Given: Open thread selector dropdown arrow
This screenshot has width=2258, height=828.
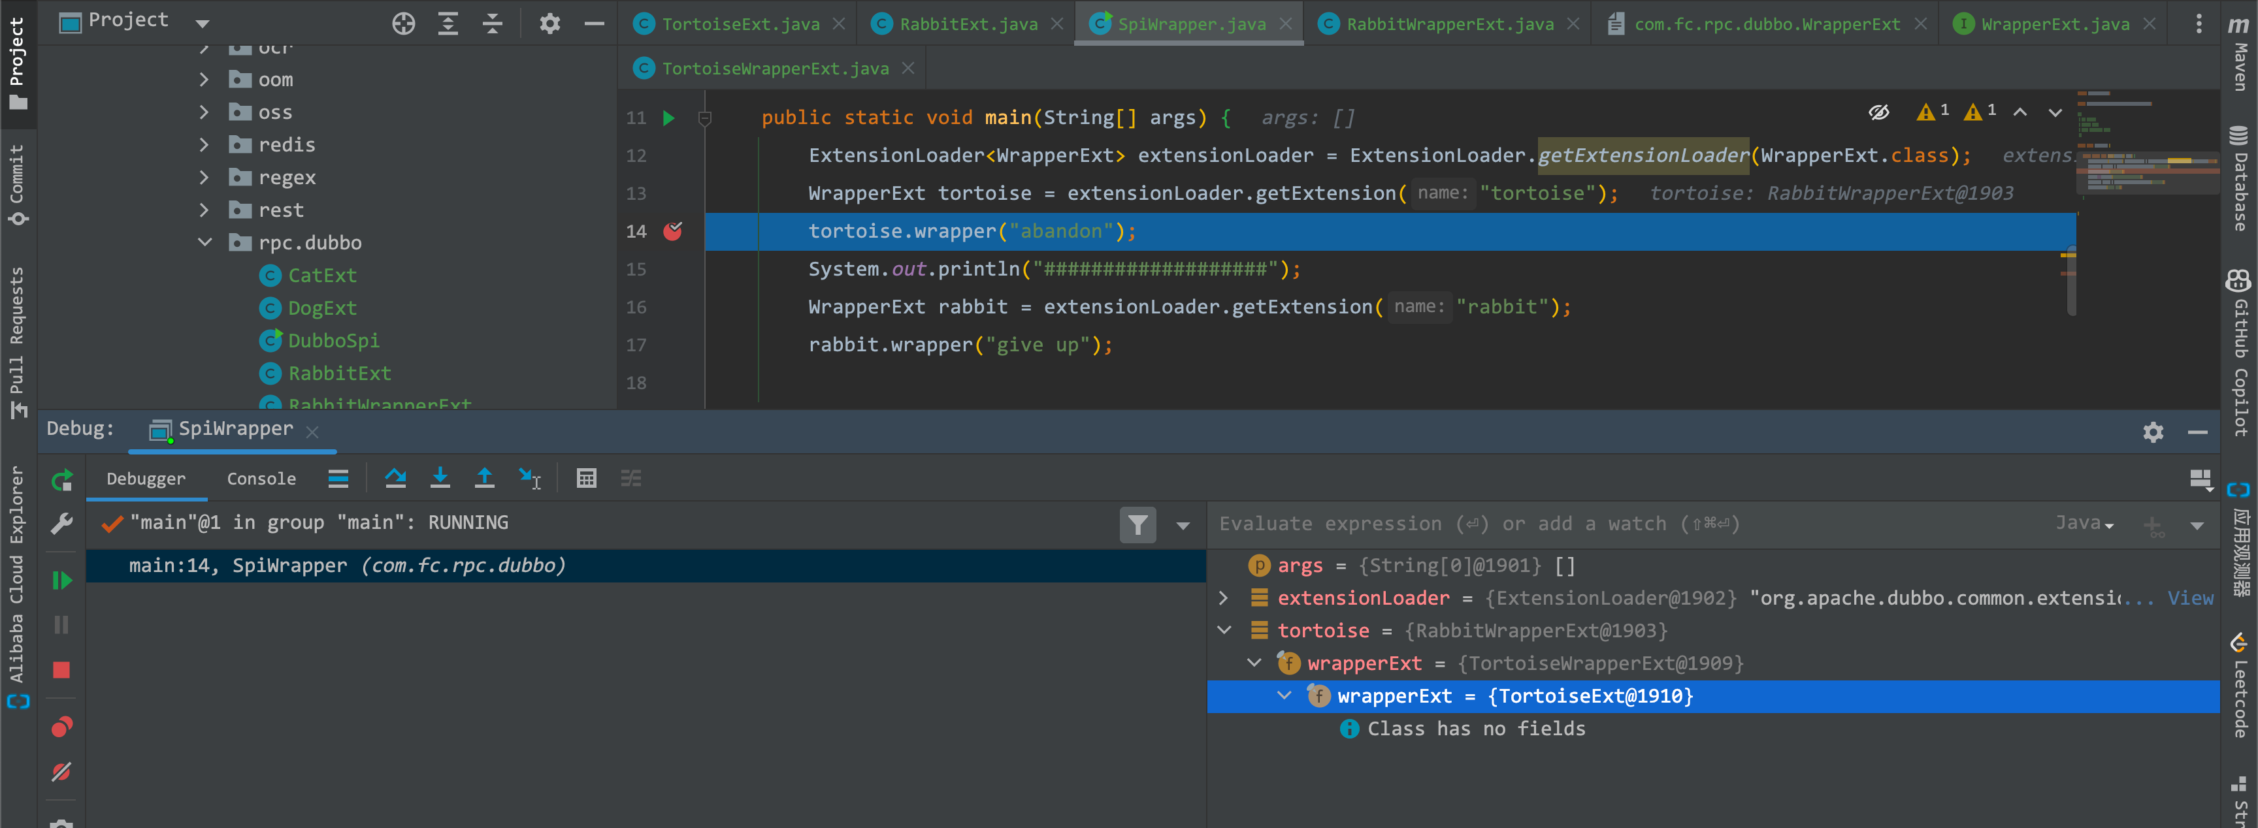Looking at the screenshot, I should pos(1183,526).
